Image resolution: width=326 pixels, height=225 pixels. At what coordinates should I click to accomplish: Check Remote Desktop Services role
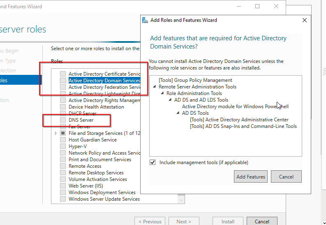click(63, 173)
